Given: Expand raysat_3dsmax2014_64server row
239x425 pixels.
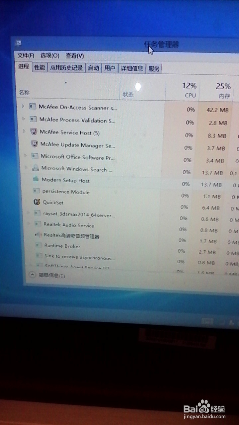Looking at the screenshot, I should click(29, 212).
